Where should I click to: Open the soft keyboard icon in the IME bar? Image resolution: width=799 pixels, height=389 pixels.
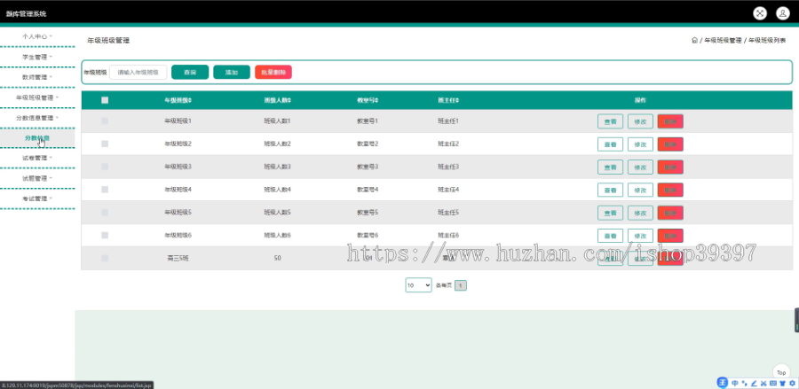[x=772, y=383]
